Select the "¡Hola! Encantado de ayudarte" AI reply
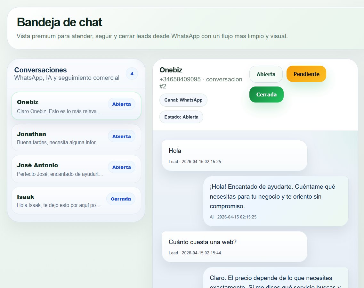This screenshot has width=364, height=288. (x=276, y=201)
